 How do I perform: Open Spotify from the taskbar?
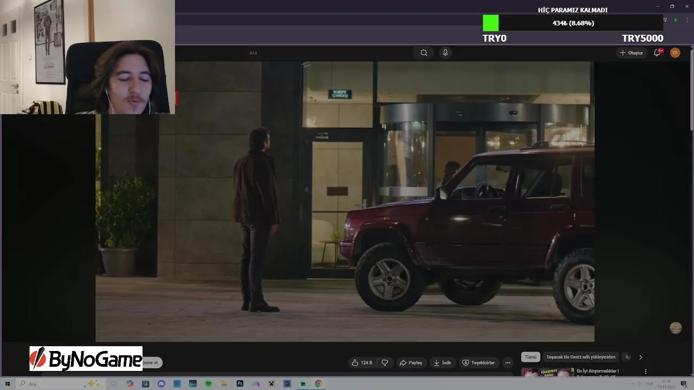(x=208, y=383)
